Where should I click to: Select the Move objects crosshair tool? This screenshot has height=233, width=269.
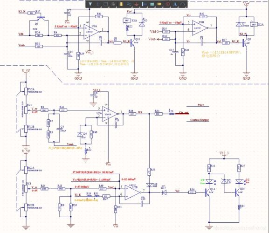(98, 4)
